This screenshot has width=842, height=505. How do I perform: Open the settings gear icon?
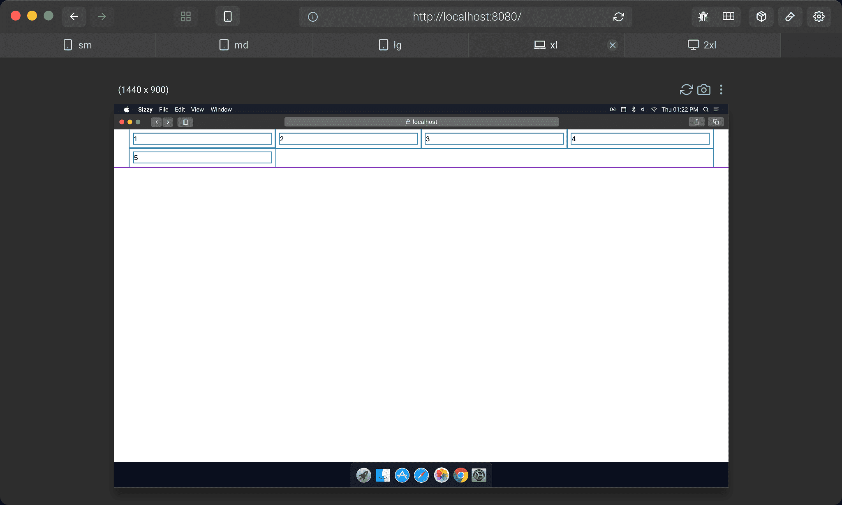(x=819, y=16)
